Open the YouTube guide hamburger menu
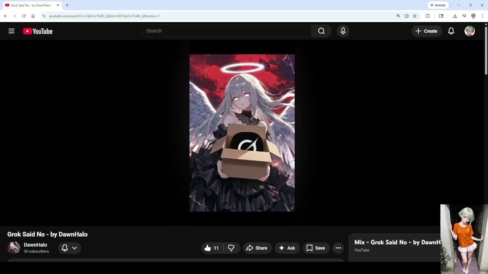The image size is (488, 274). (x=11, y=31)
